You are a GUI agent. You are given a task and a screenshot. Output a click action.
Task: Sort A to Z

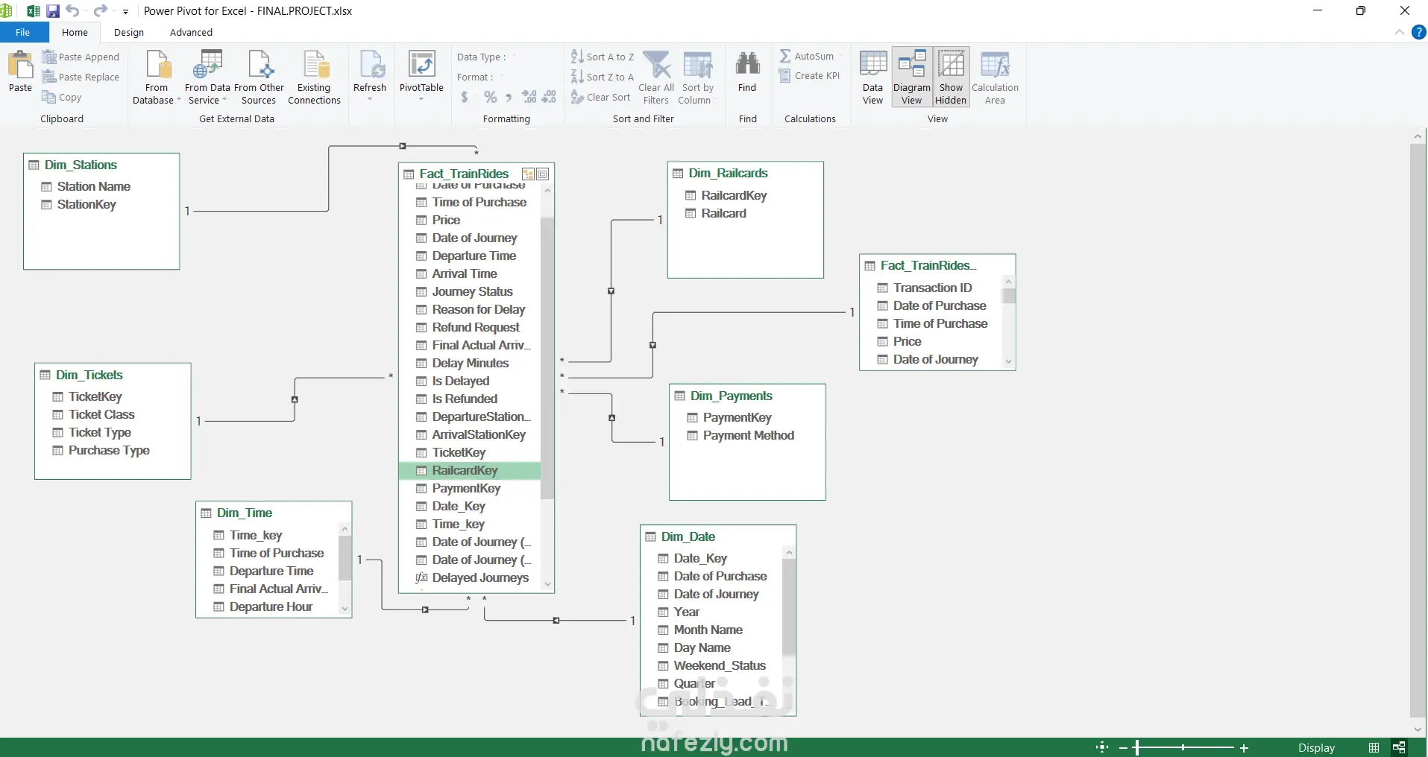(x=603, y=57)
